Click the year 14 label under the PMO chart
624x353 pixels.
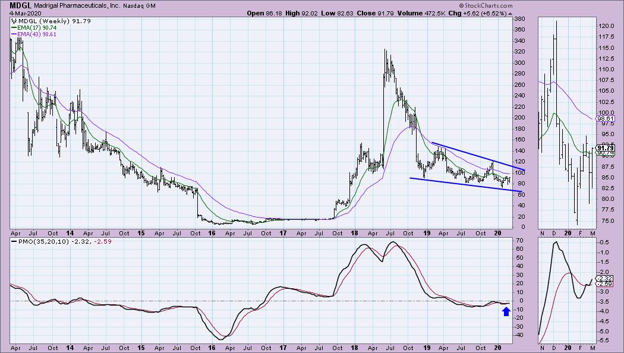tap(70, 348)
